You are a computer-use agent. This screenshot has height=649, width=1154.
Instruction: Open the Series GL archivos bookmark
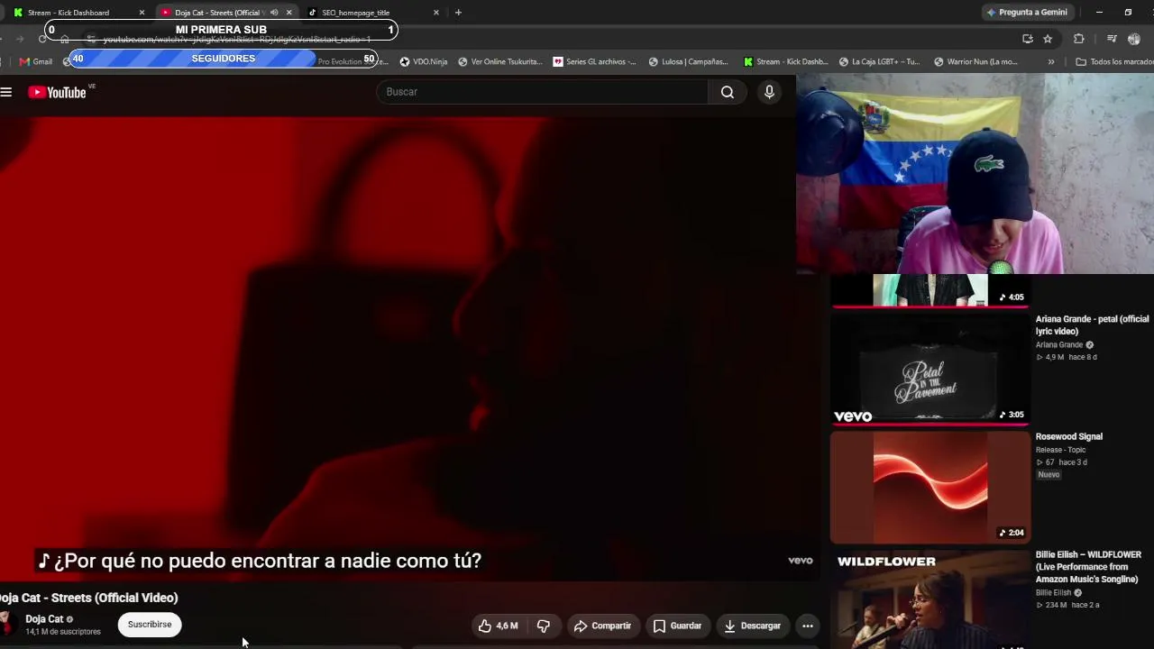(595, 62)
